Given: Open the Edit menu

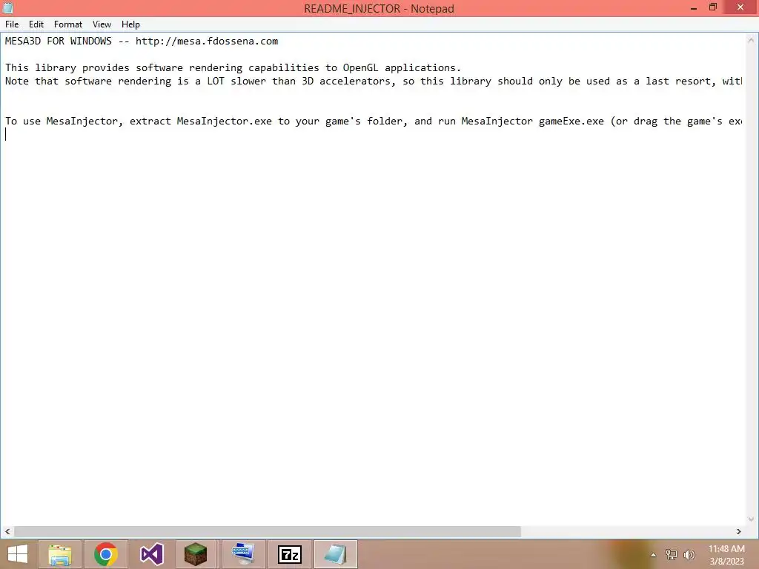Looking at the screenshot, I should (x=36, y=24).
